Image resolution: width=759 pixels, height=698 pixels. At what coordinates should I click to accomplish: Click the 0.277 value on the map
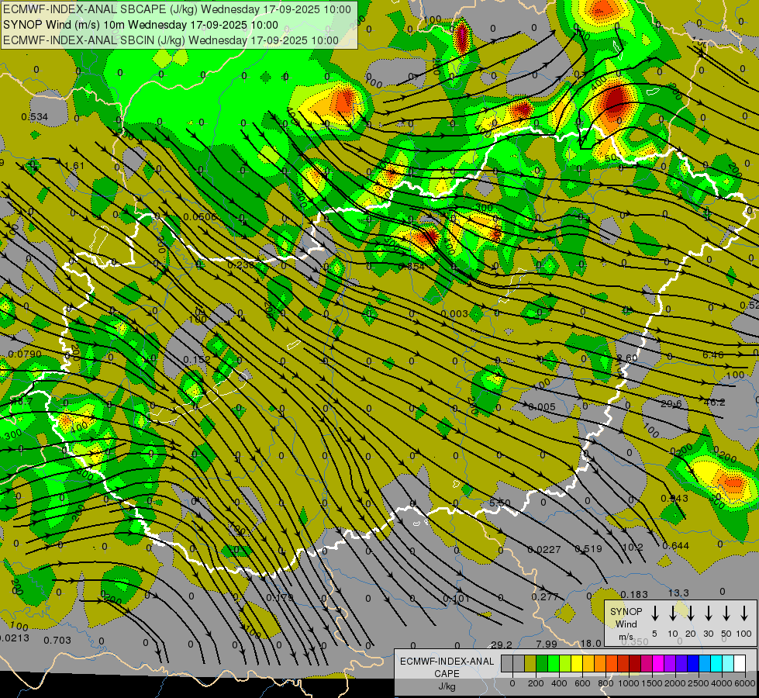[545, 596]
